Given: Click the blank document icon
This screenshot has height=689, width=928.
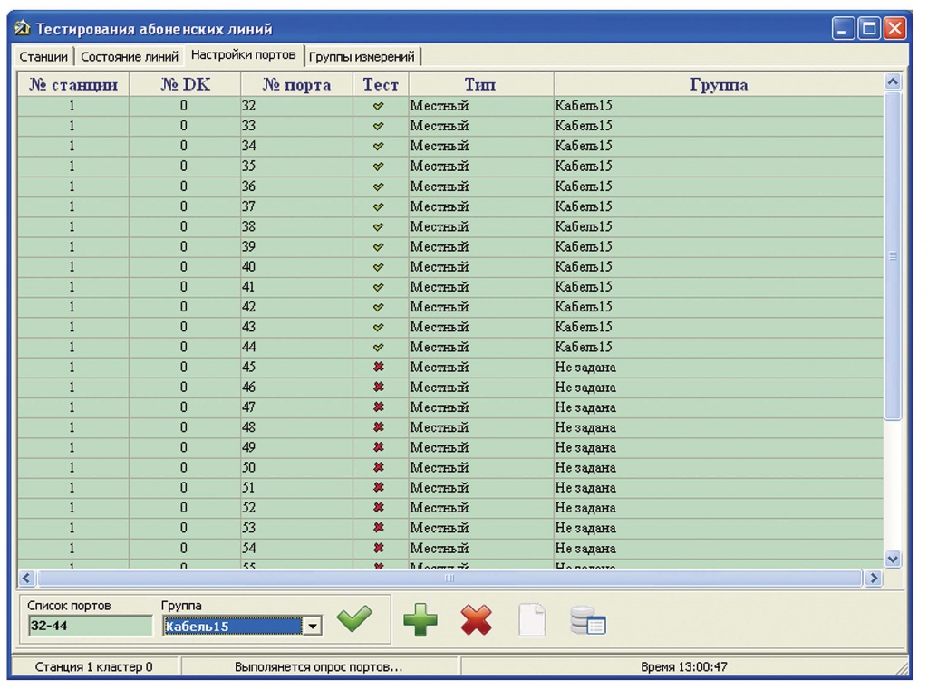Looking at the screenshot, I should click(531, 620).
